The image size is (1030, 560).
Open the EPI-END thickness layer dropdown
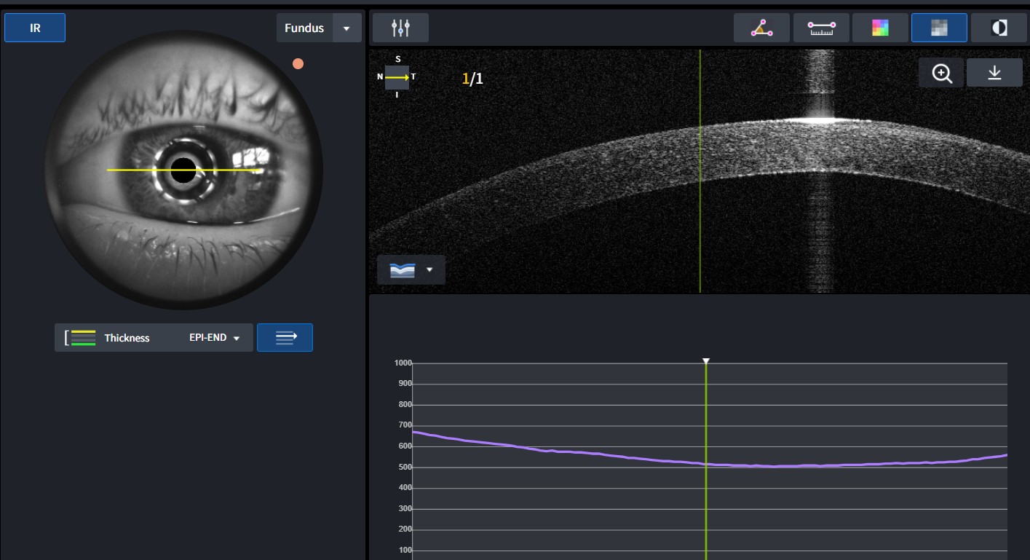click(214, 338)
